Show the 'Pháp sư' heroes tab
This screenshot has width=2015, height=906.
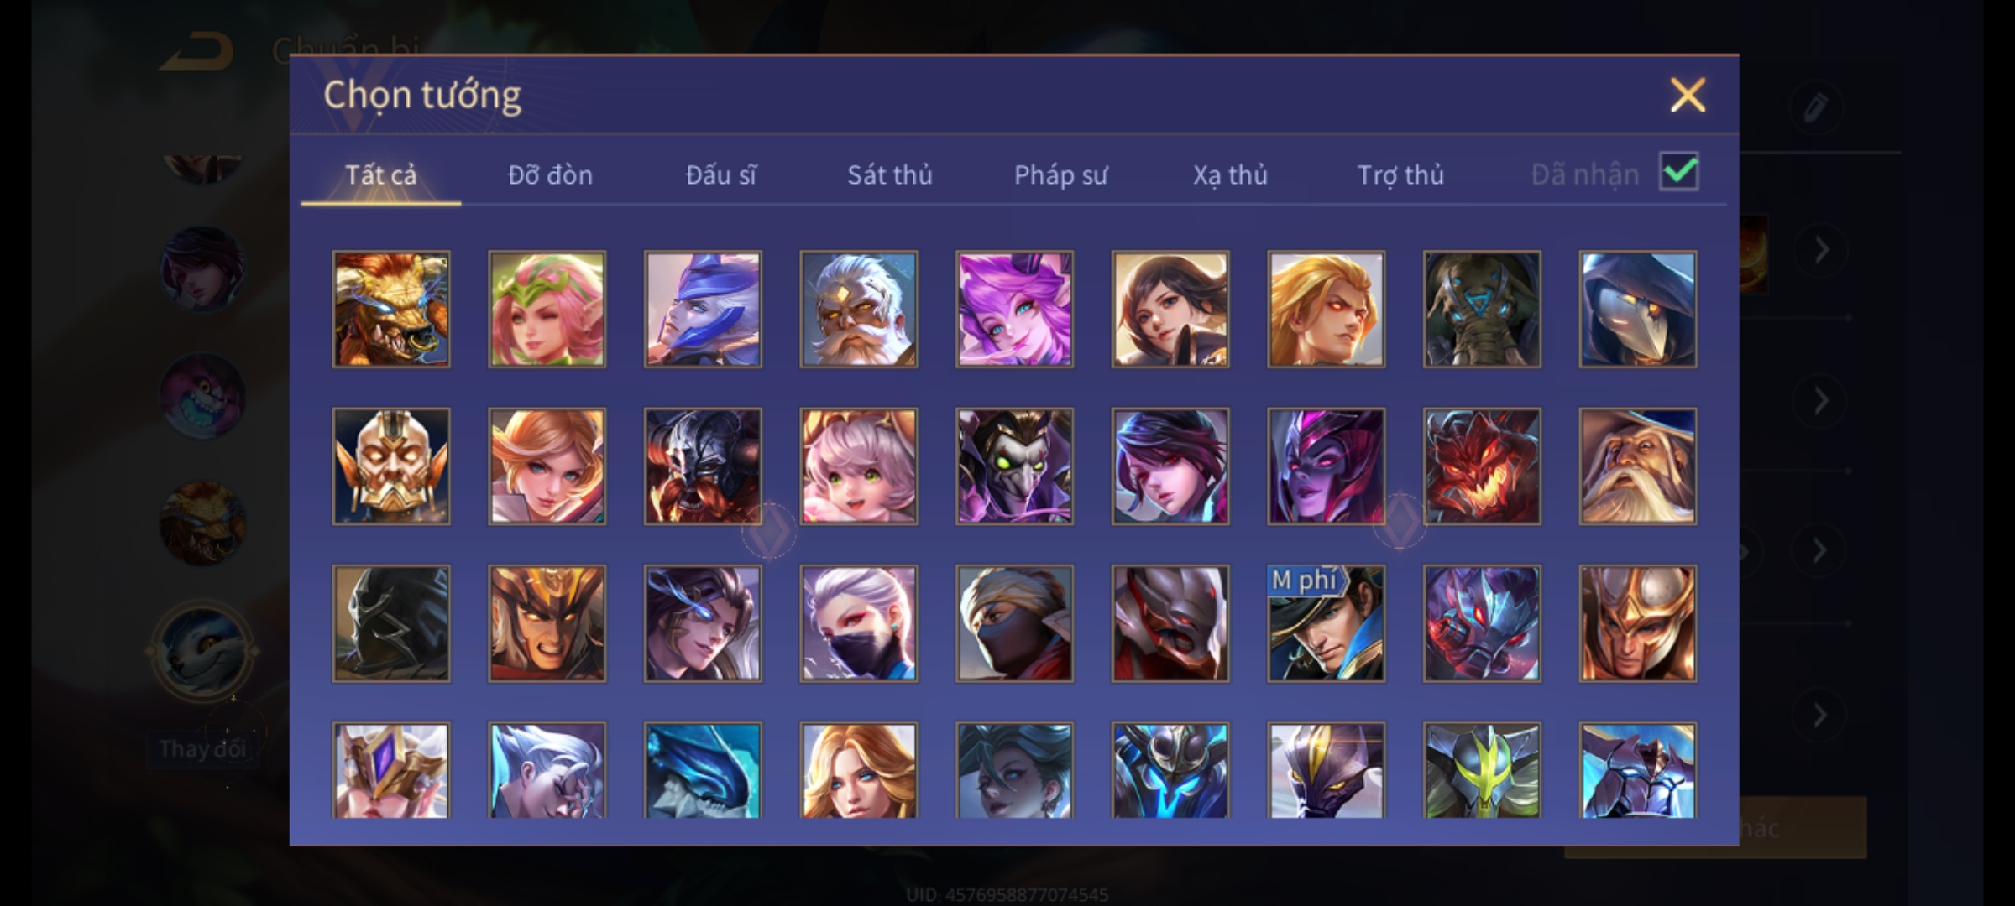tap(1060, 174)
